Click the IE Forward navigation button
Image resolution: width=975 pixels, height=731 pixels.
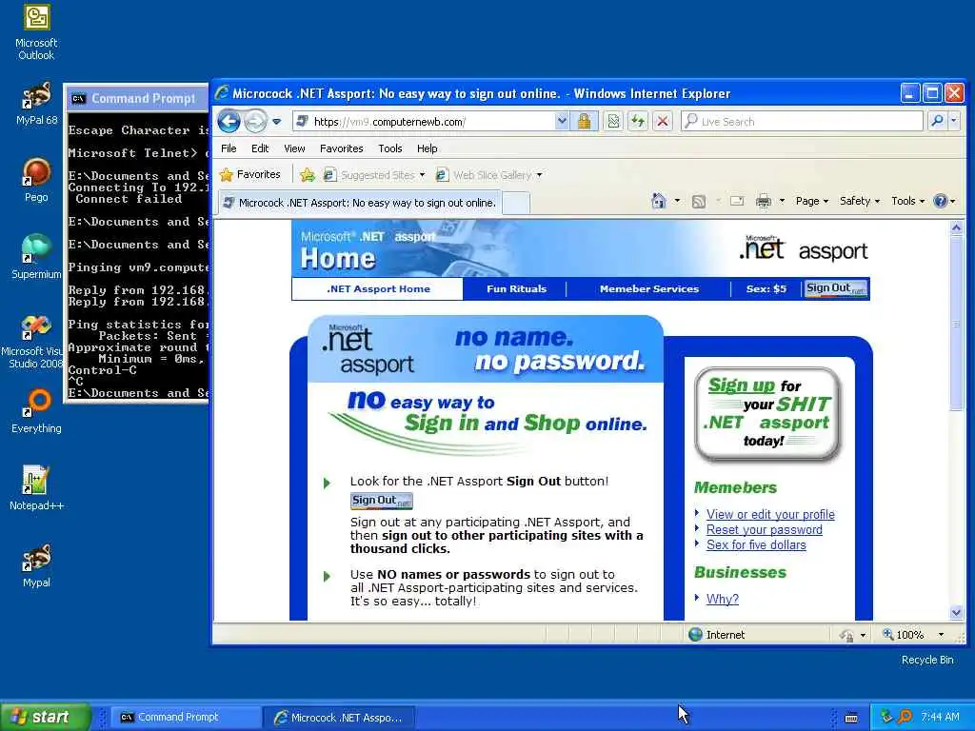pos(255,121)
